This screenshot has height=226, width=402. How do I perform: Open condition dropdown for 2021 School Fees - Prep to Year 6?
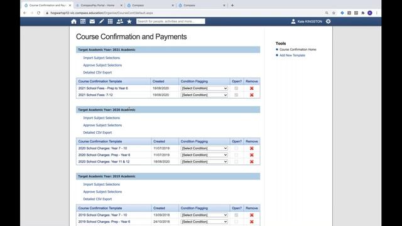tap(204, 88)
